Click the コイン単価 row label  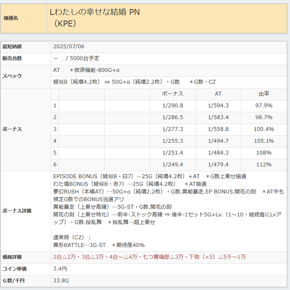14,269
